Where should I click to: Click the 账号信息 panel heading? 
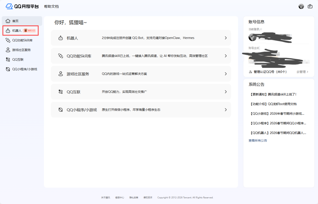[x=257, y=22]
